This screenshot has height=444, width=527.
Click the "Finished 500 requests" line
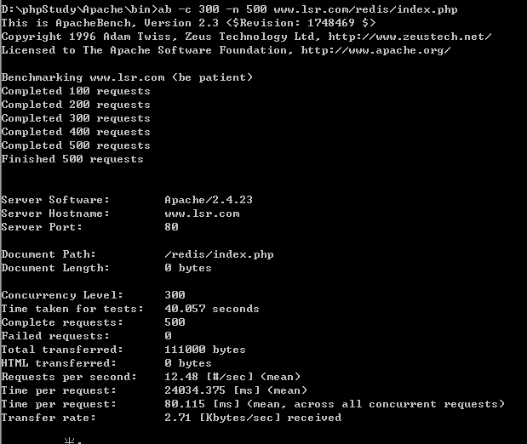coord(72,159)
